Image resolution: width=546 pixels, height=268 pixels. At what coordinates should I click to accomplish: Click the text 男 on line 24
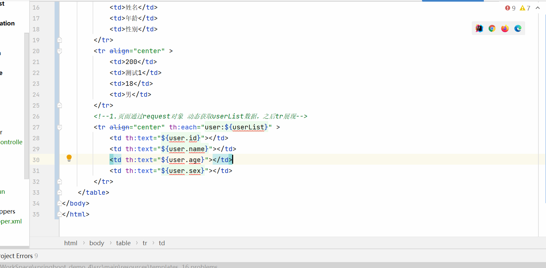click(x=129, y=94)
